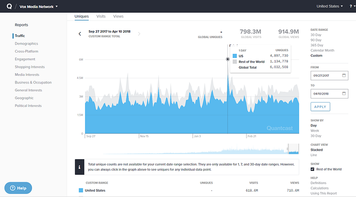This screenshot has height=197, width=356.
Task: Toggle the Rest of the World checkbox
Action: [312, 169]
